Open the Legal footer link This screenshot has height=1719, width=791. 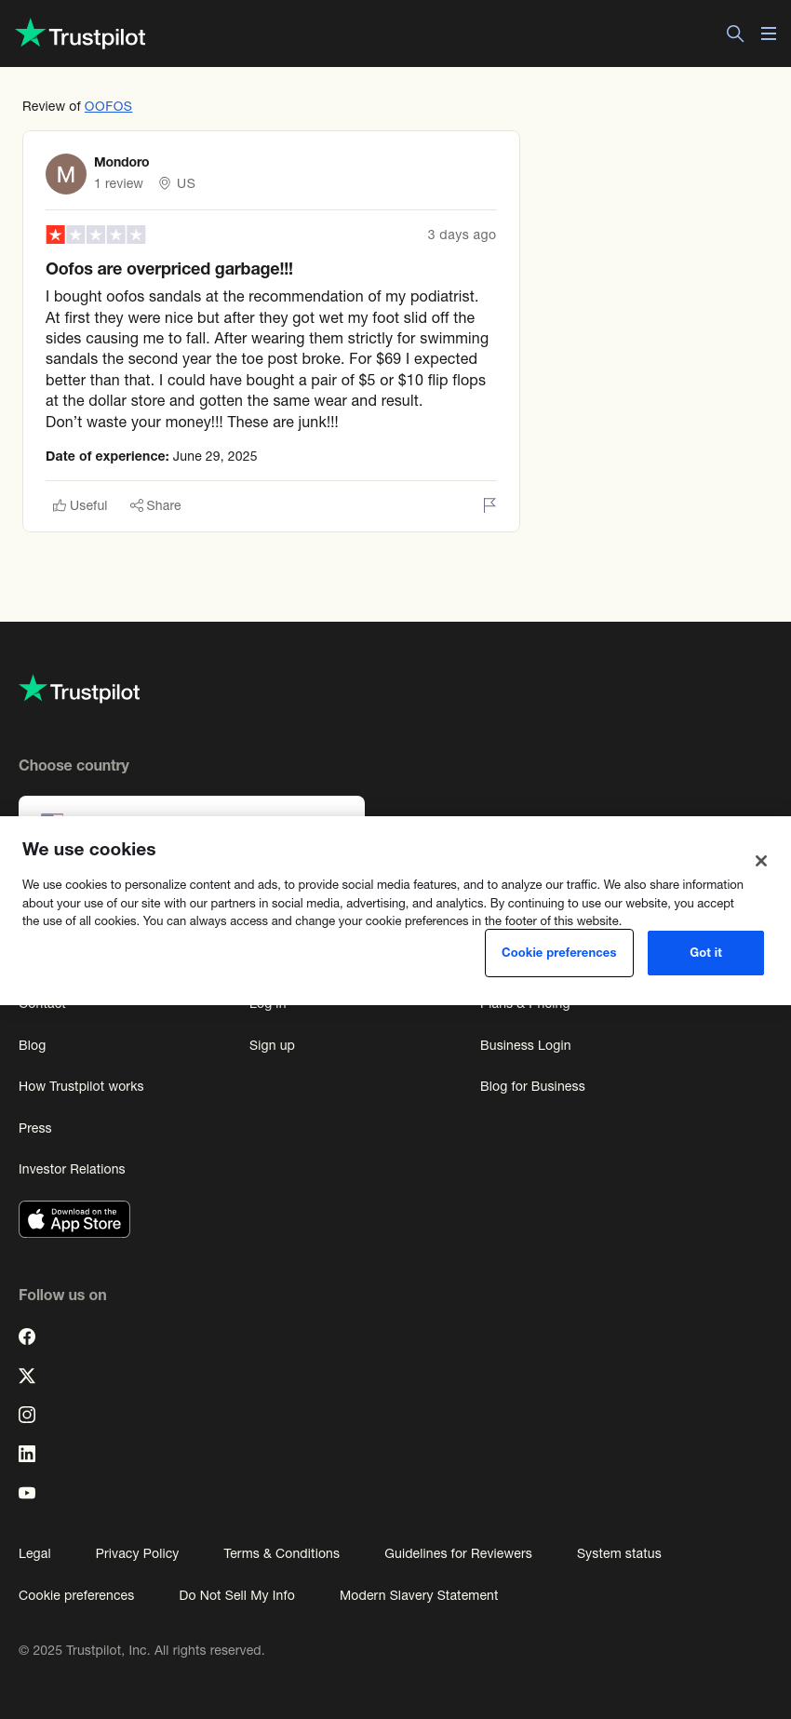coord(34,1553)
